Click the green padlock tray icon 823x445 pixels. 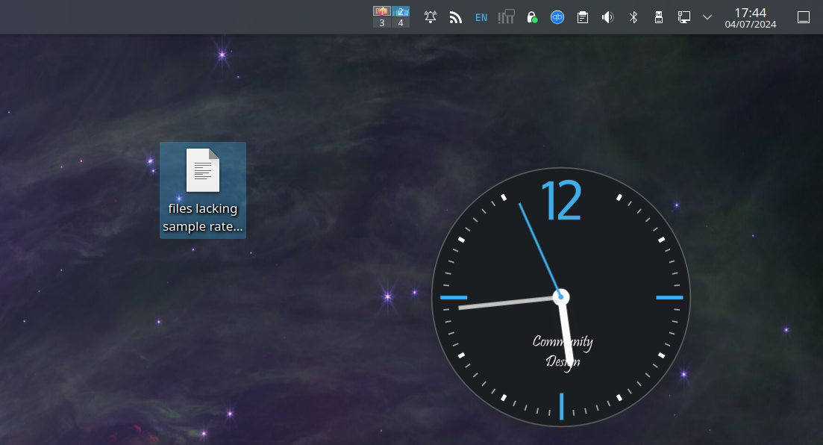(532, 16)
